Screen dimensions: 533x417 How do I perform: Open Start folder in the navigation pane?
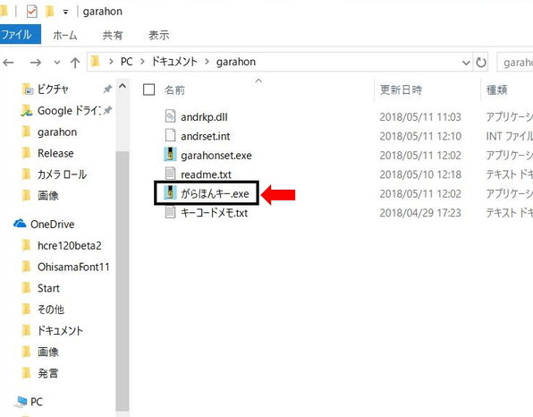point(48,288)
